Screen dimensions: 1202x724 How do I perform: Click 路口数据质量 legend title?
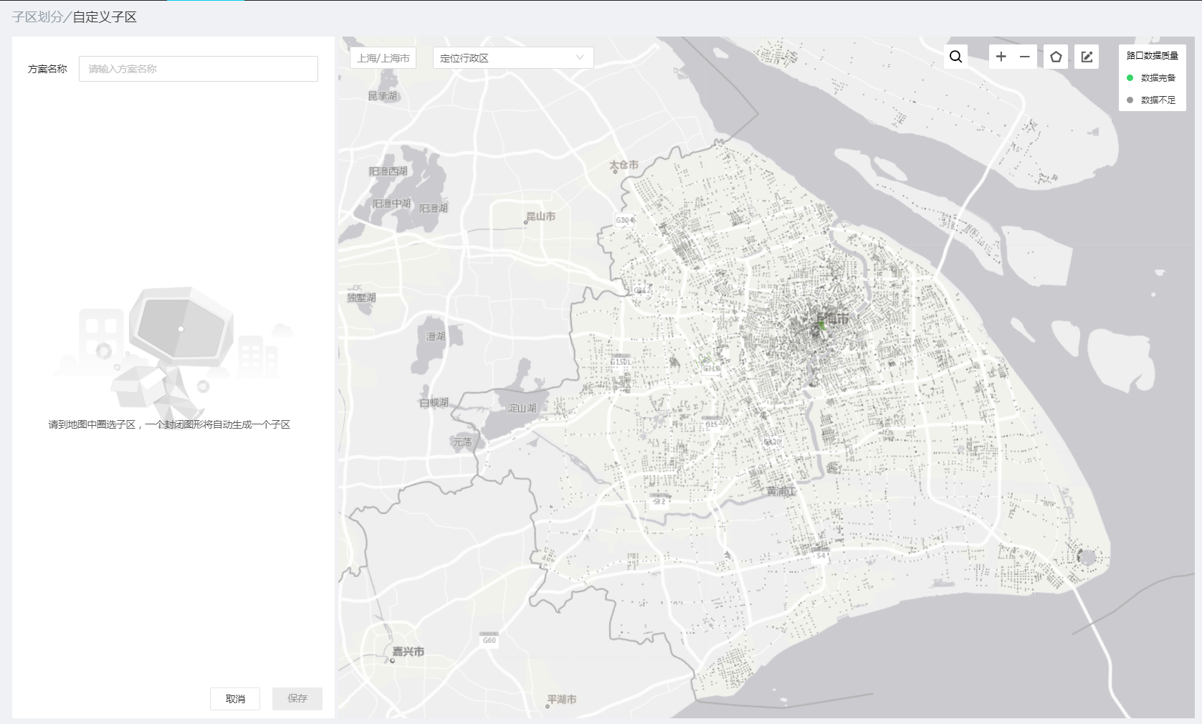click(1153, 55)
